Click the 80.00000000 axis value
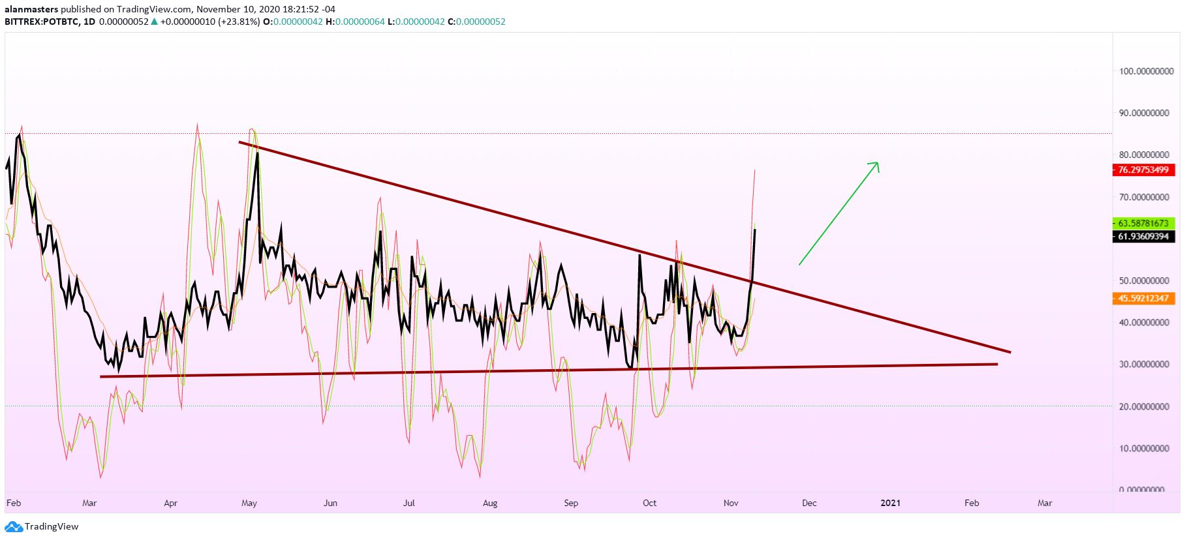 tap(1144, 155)
